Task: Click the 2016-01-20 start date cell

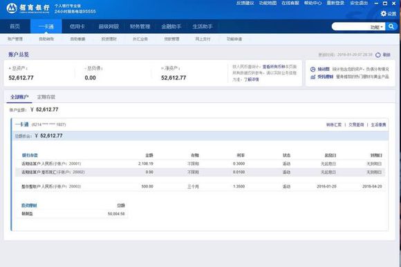Action: (326, 186)
